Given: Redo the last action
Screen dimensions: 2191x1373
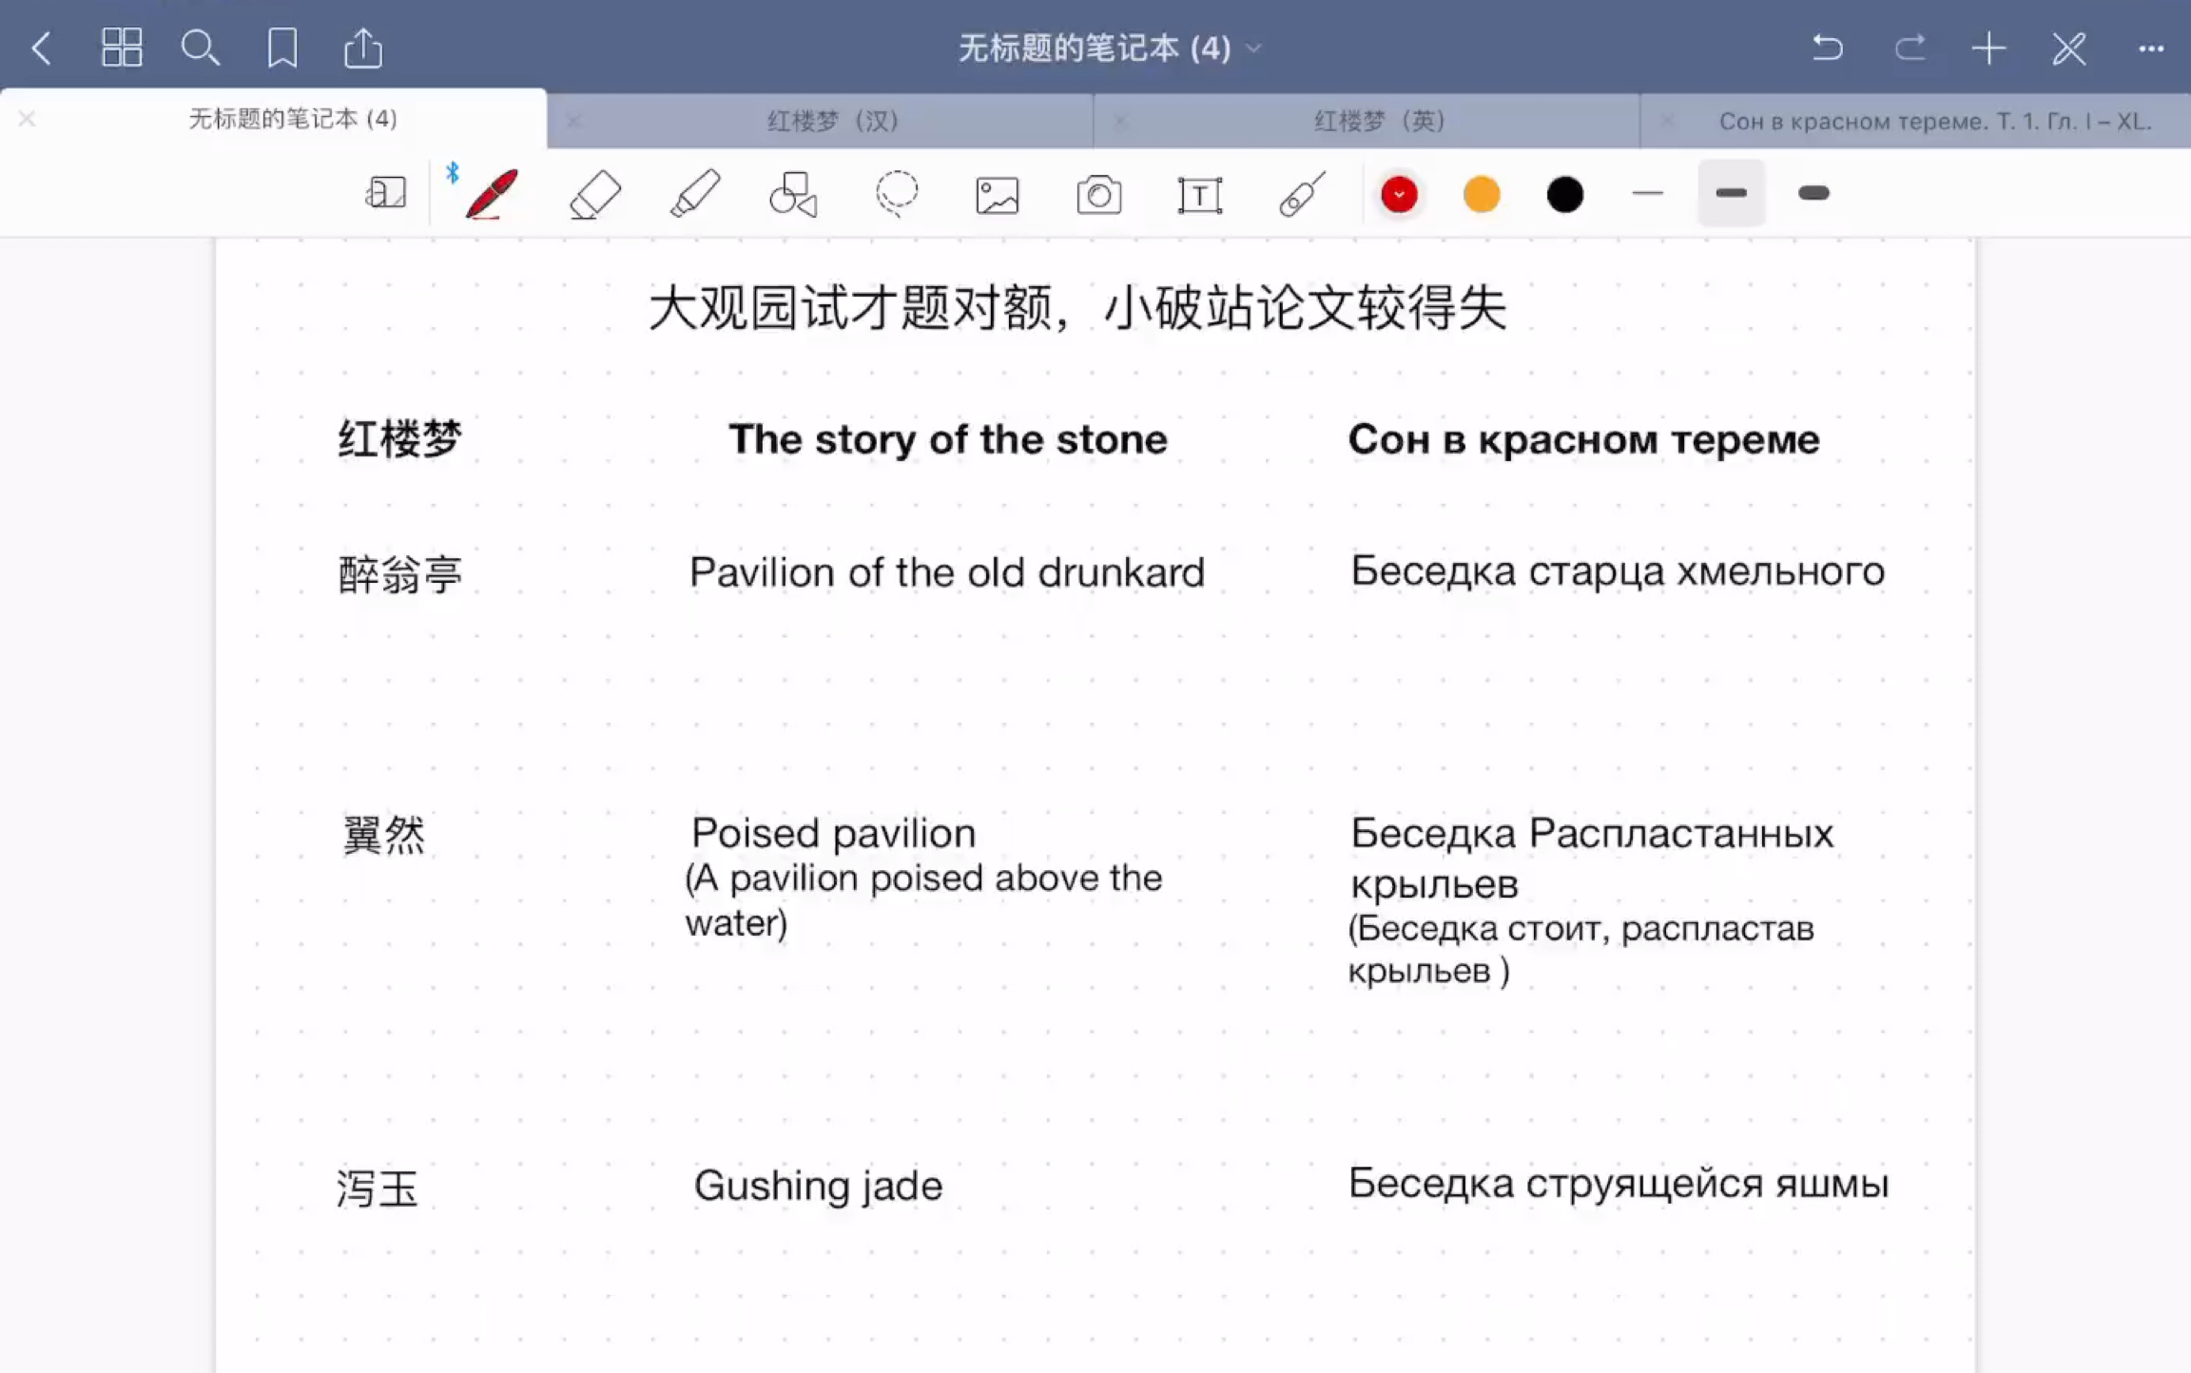Looking at the screenshot, I should tap(1910, 48).
